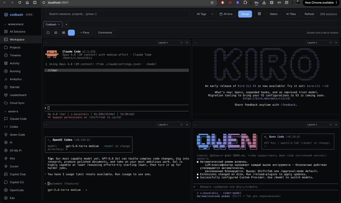341x203 pixels.
Task: Open the All Tags dropdown
Action: (x=203, y=14)
